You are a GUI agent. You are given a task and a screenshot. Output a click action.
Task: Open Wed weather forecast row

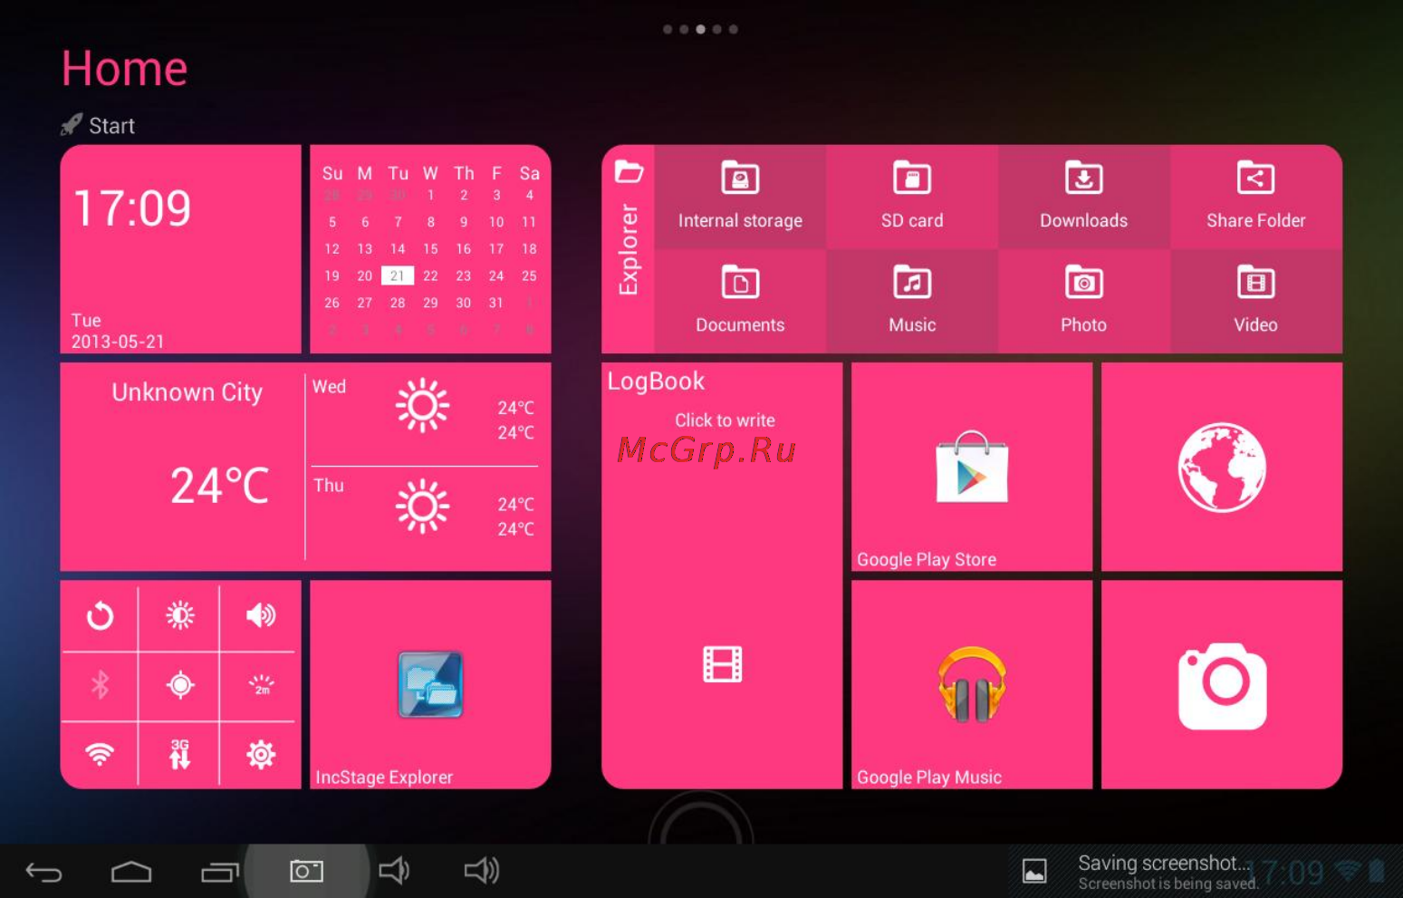point(425,416)
